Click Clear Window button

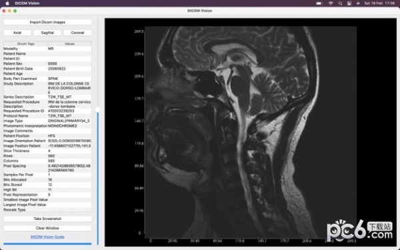pyautogui.click(x=47, y=228)
